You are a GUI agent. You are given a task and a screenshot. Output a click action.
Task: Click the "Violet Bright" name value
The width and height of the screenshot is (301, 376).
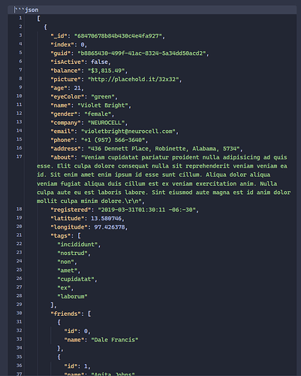103,105
